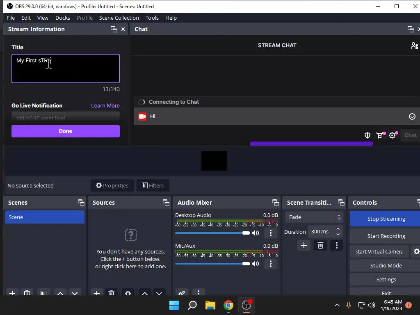Open source Filters button
This screenshot has height=315, width=420.
click(153, 185)
